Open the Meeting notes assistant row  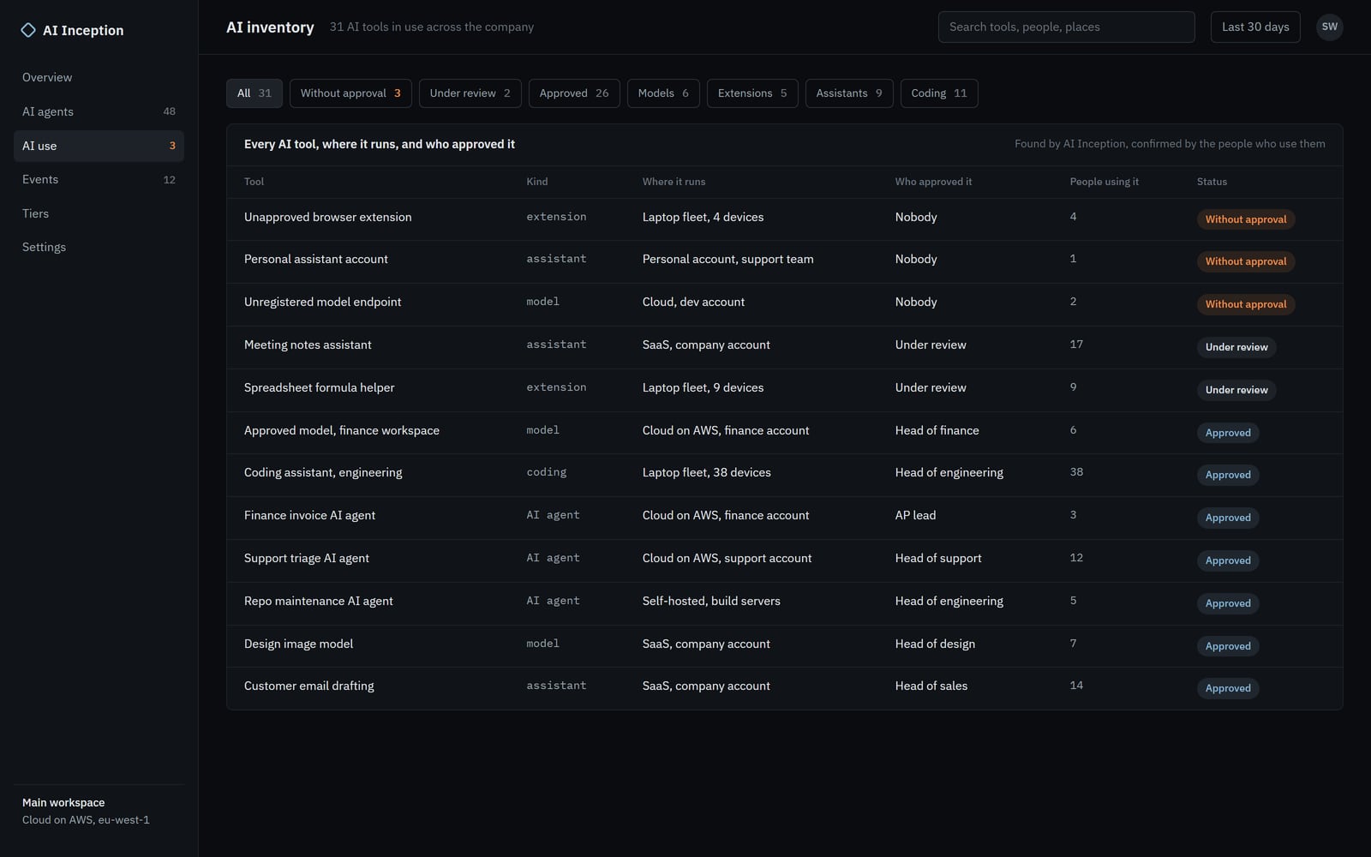pyautogui.click(x=784, y=347)
